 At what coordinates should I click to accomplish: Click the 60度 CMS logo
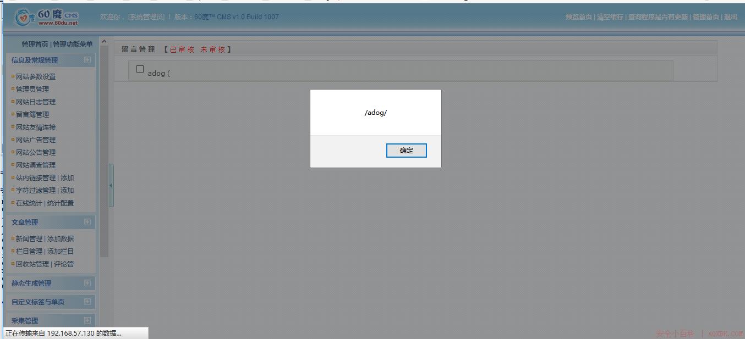tap(47, 17)
